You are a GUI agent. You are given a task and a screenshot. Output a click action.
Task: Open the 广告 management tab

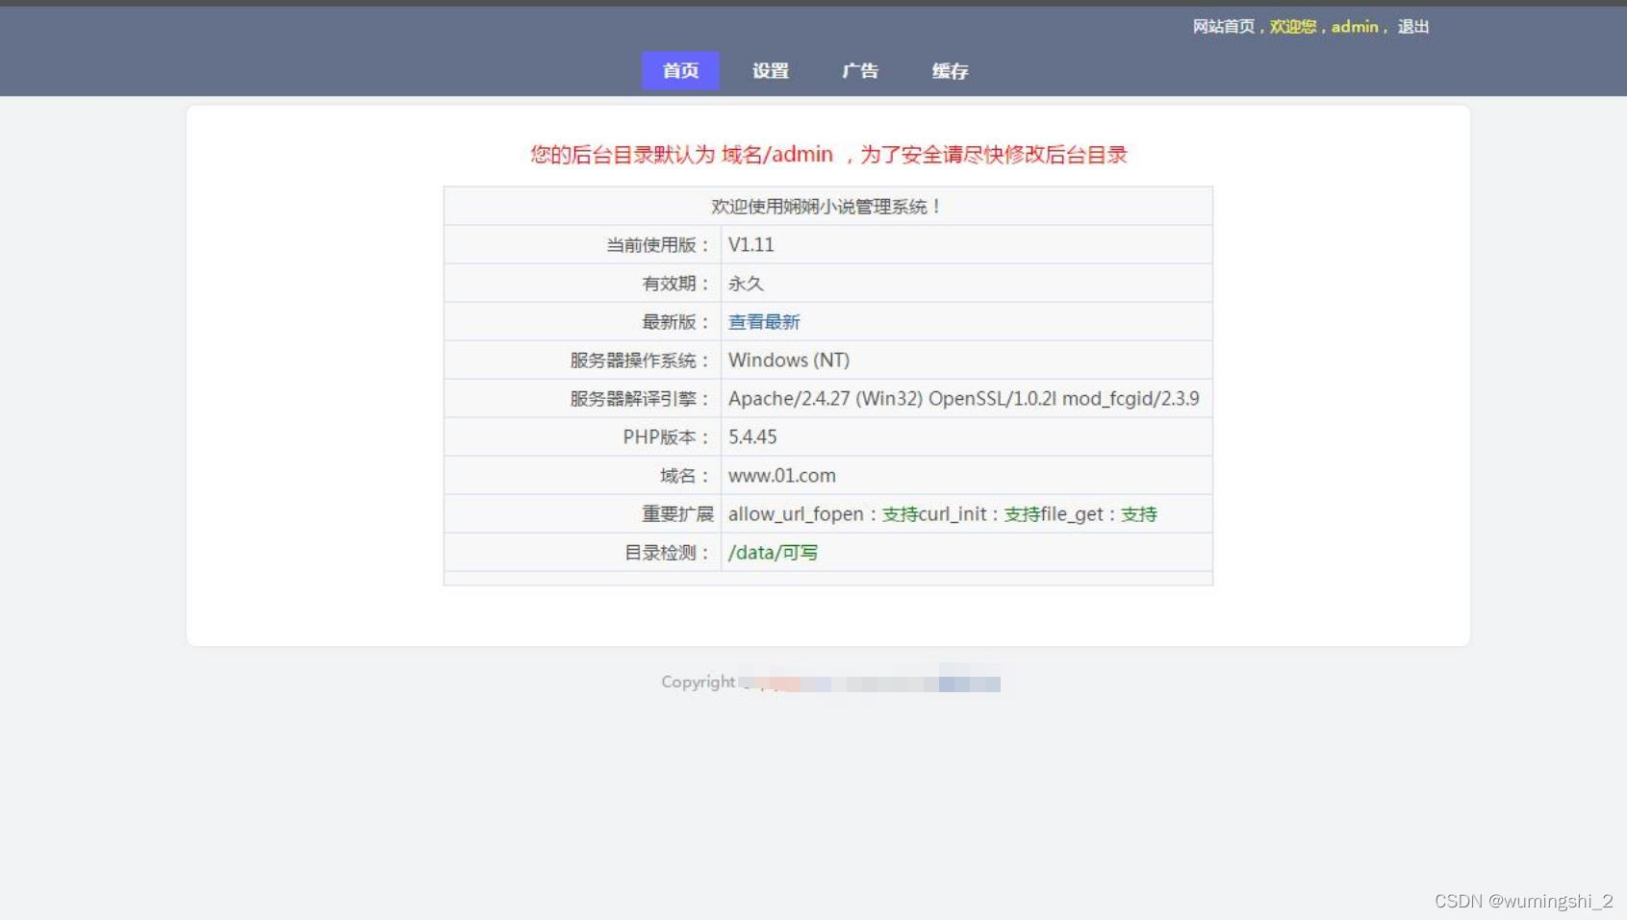point(860,70)
